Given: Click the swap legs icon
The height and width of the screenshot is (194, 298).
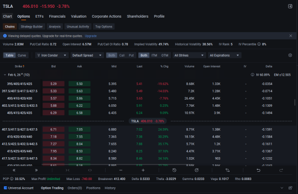Looking at the screenshot, I should (x=227, y=170).
